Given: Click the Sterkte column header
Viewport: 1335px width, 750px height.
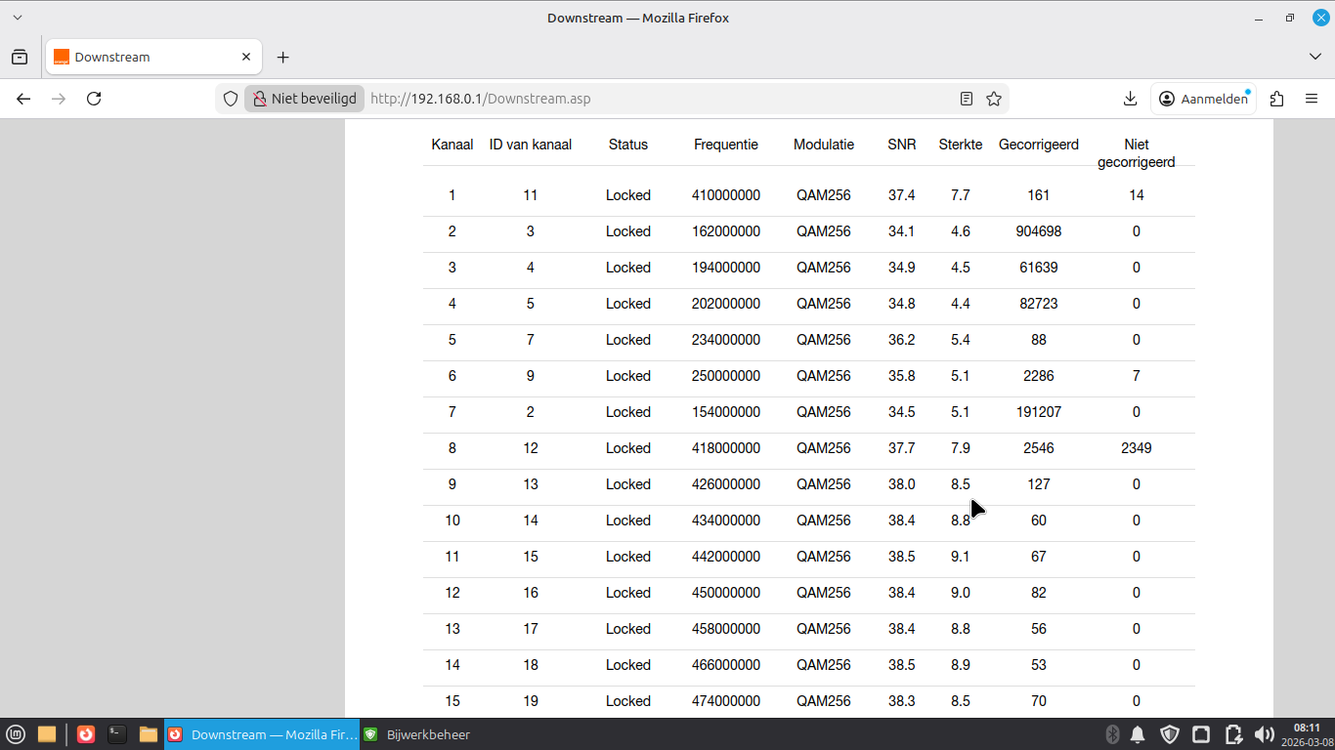Looking at the screenshot, I should [961, 145].
